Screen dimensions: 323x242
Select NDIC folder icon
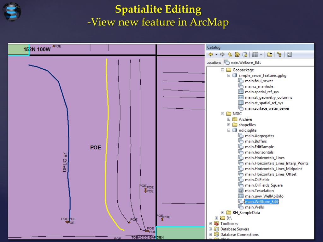tap(229, 113)
